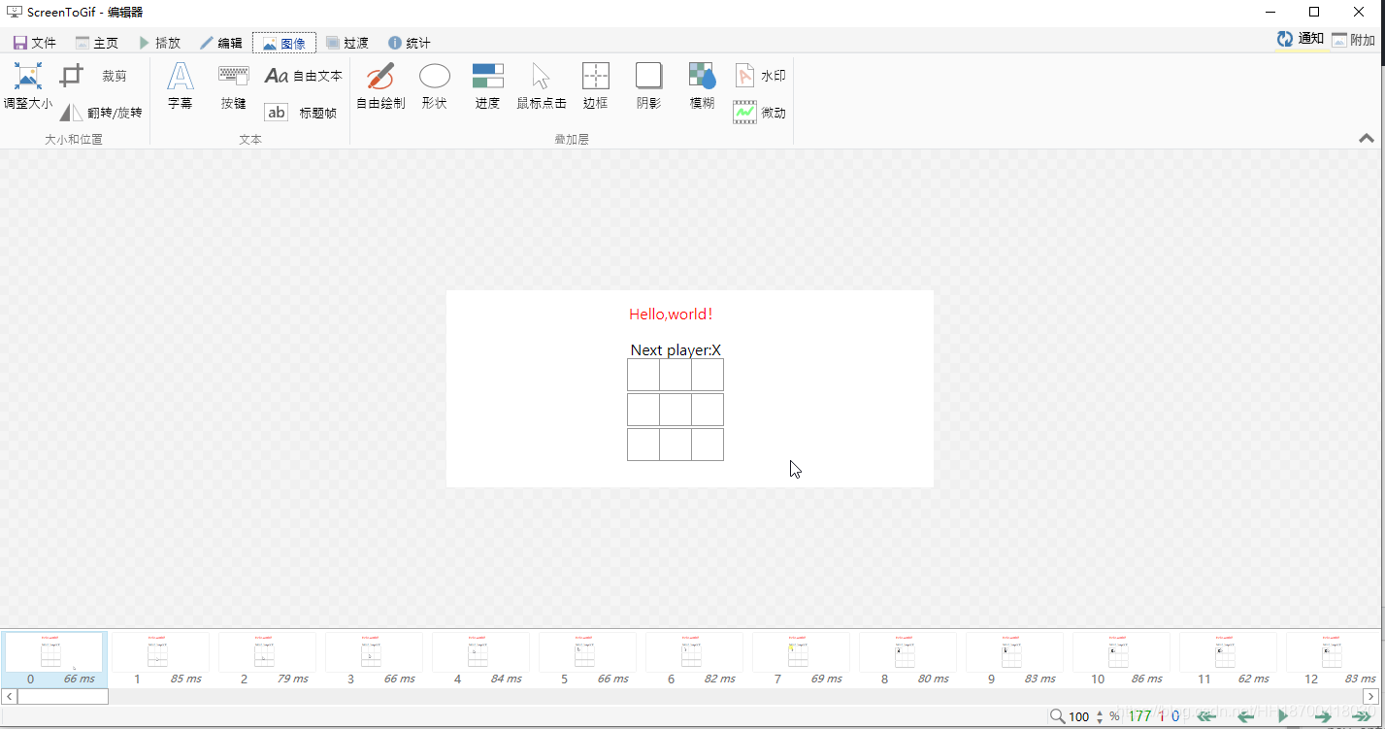Open the 过渡 (Transitions) tab
This screenshot has height=729, width=1385.
coord(347,43)
